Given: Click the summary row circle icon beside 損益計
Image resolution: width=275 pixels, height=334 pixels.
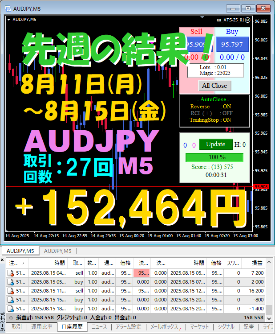Looking at the screenshot, I should (11, 318).
